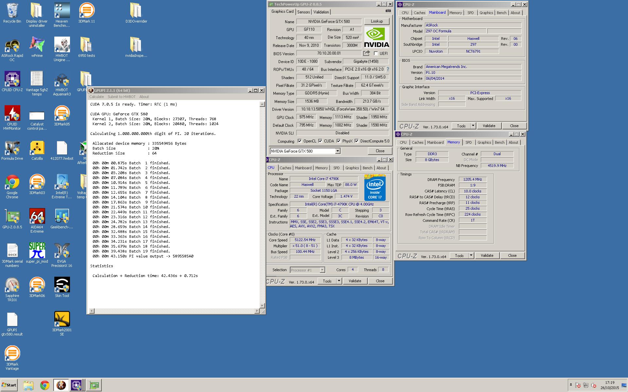Launch Skin Tool desktop shortcut
The width and height of the screenshot is (628, 392).
coord(62,287)
